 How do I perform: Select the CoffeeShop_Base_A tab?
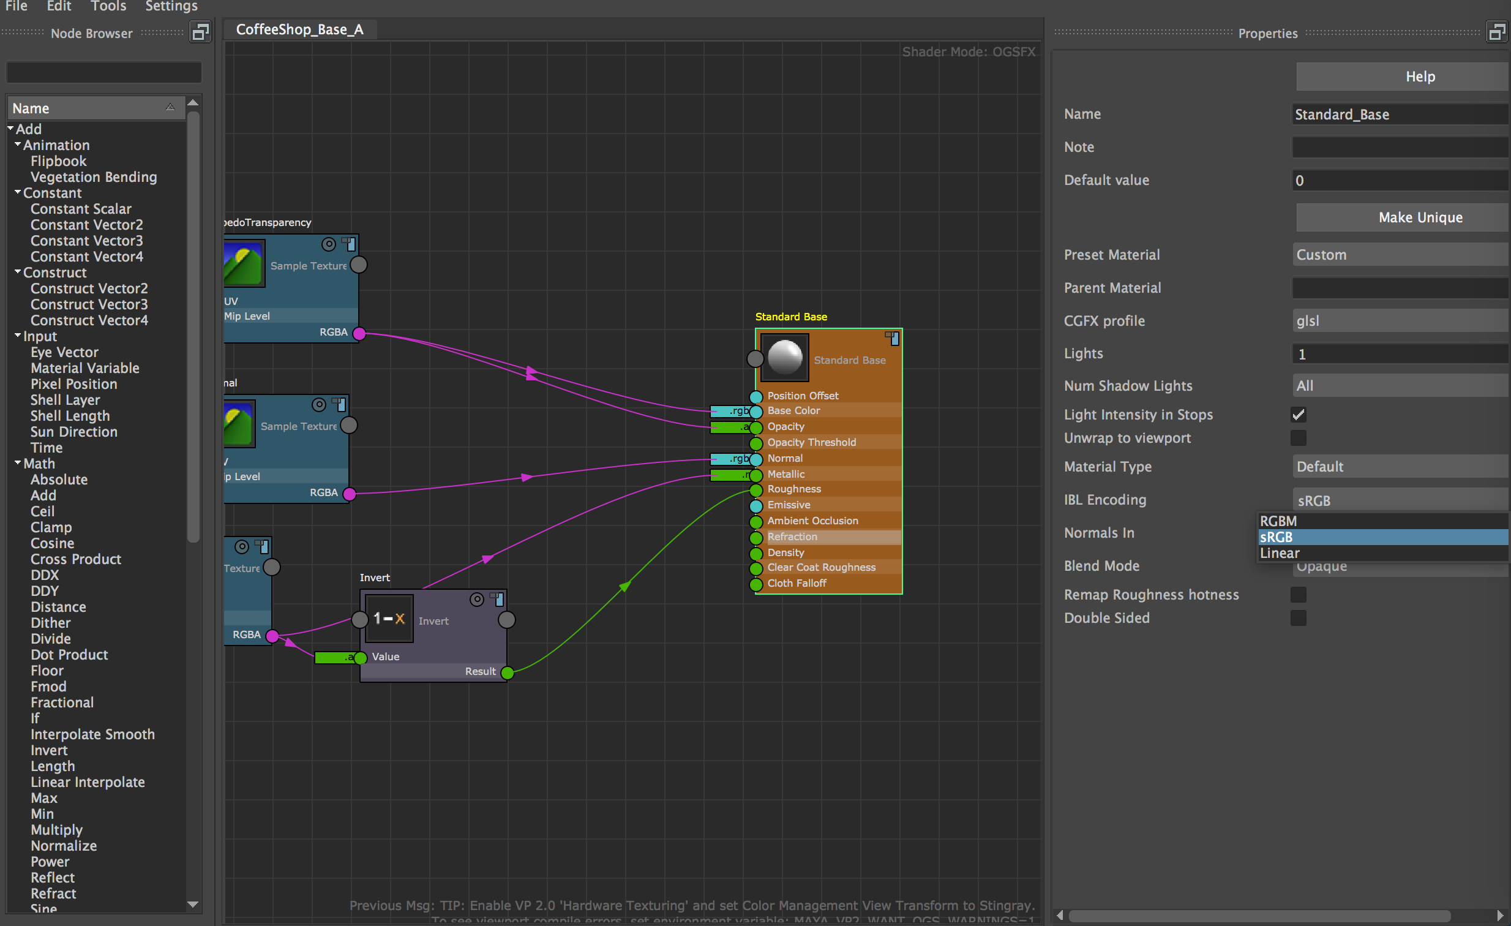click(300, 29)
